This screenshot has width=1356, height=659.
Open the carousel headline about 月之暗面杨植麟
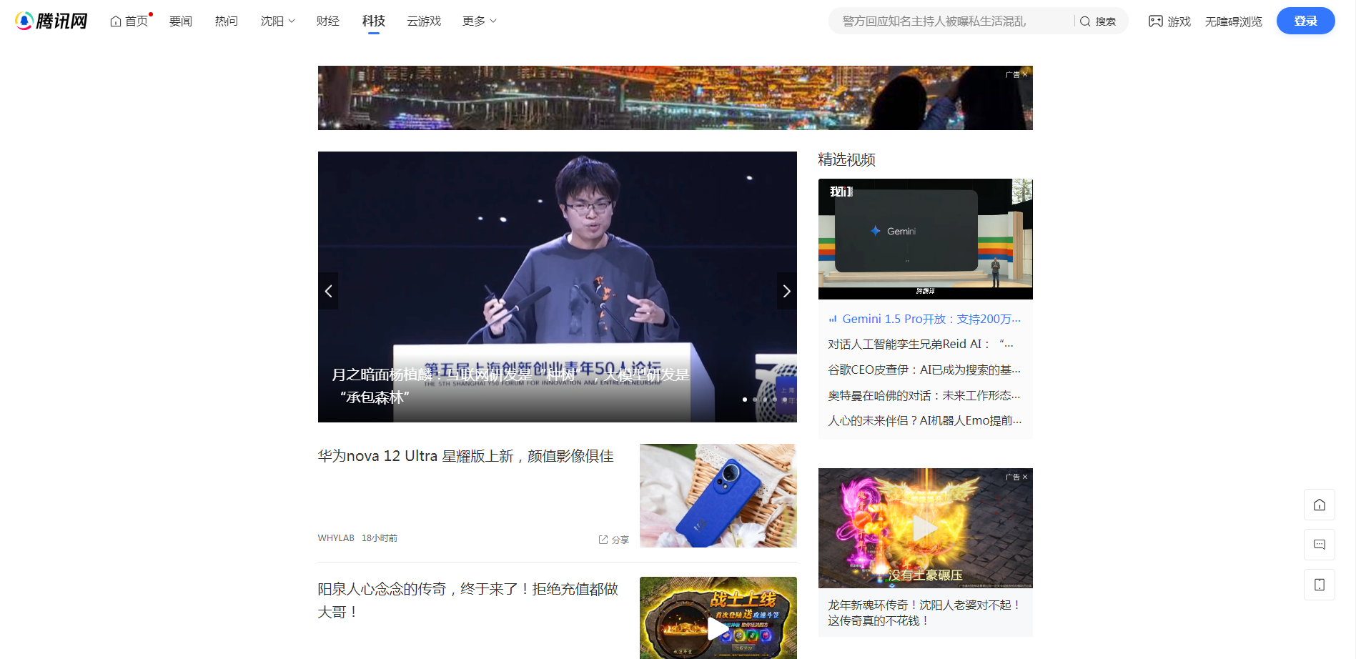(x=510, y=385)
